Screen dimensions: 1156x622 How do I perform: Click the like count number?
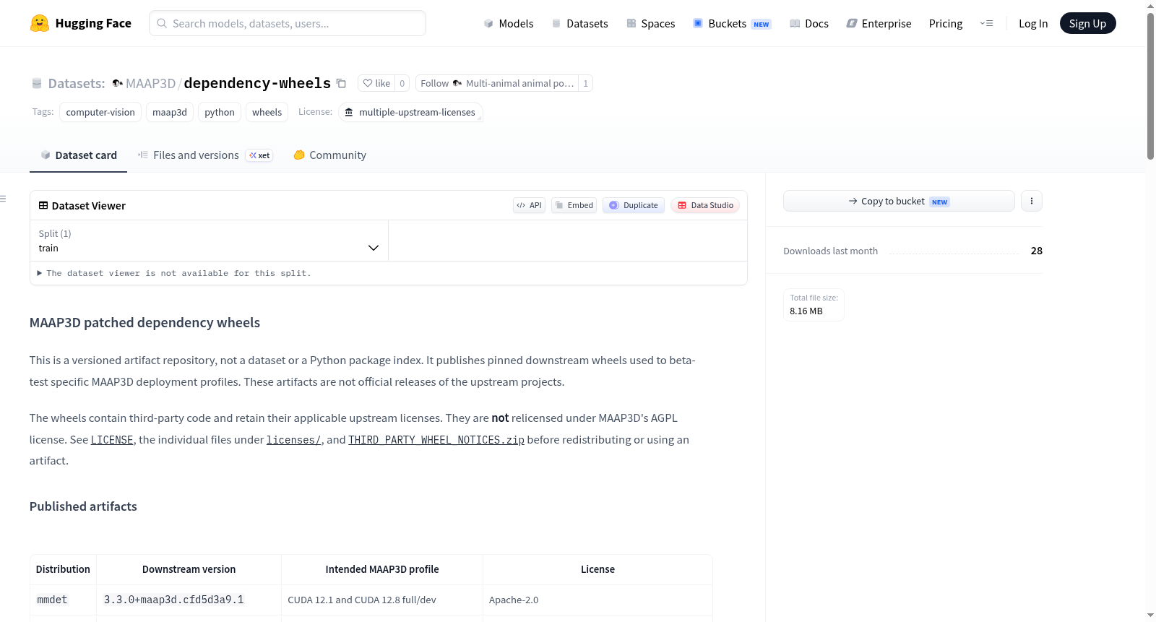[x=402, y=83]
